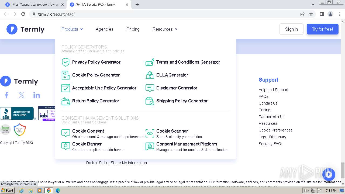Select the Cookie Consent icon
The image size is (345, 194).
point(65,133)
